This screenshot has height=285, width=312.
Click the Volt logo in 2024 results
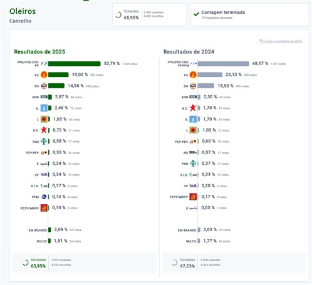(x=193, y=185)
